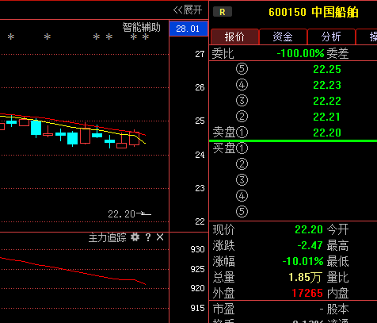Viewport: 377px width, 323px height.
Task: Click the yellow R badge beside stock code
Action: tap(223, 12)
